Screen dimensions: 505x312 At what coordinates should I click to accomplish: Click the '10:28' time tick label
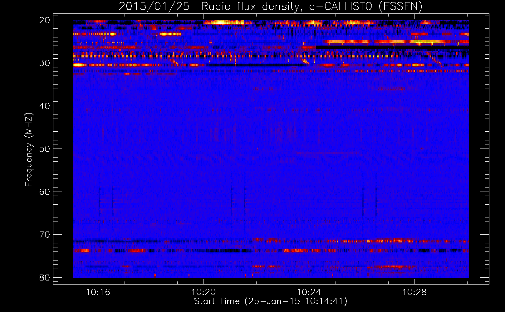coord(414,292)
